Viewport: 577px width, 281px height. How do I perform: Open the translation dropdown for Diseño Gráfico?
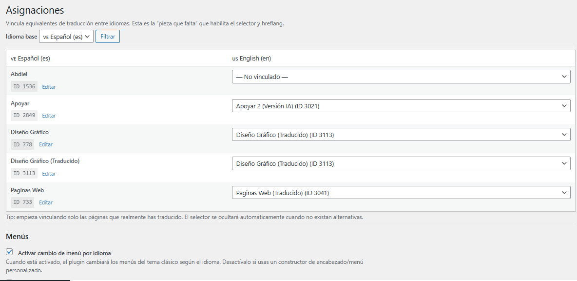(x=400, y=134)
